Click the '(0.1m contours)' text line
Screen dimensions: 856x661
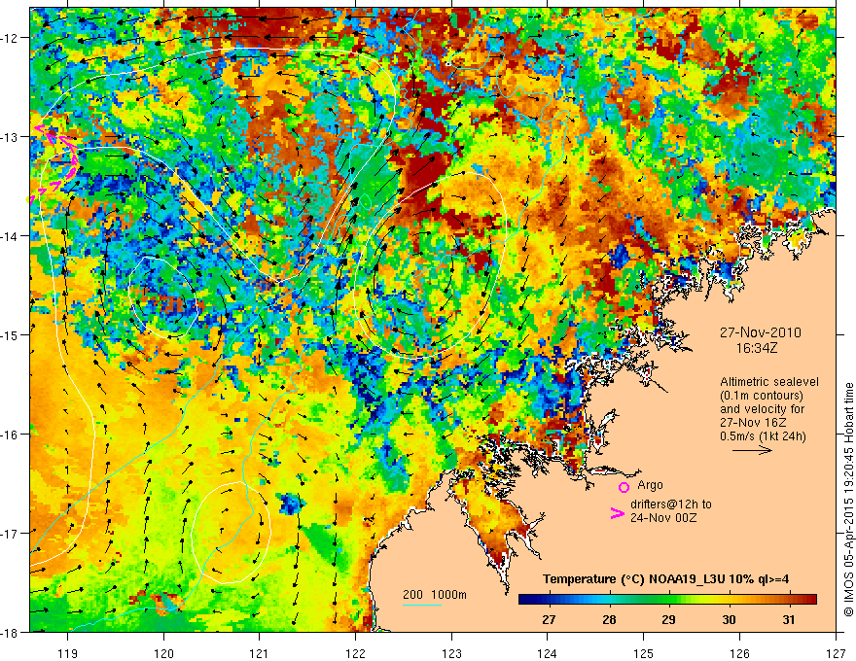tap(762, 396)
